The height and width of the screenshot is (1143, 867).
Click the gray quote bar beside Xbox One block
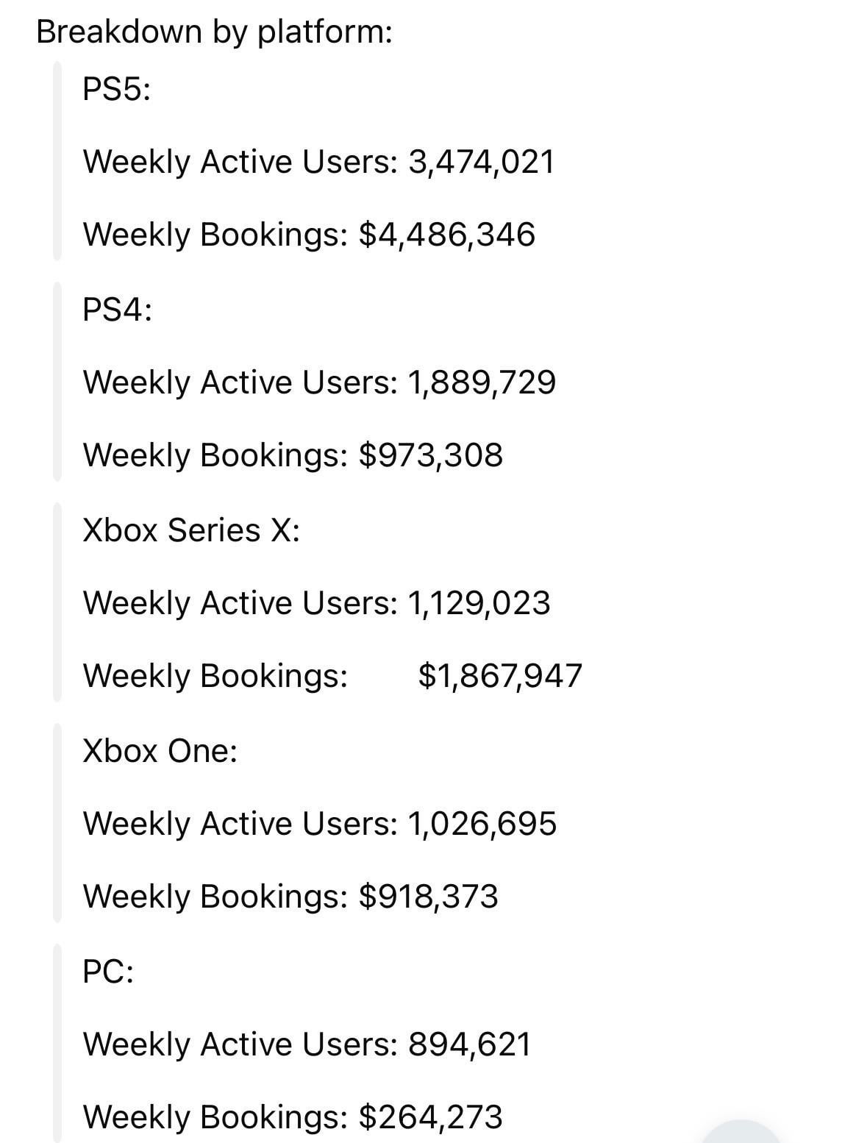[57, 823]
